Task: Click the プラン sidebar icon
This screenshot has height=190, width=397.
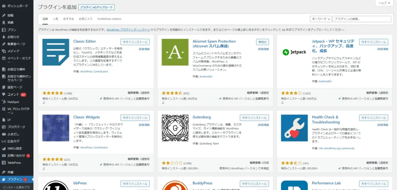Action: (x=3, y=29)
